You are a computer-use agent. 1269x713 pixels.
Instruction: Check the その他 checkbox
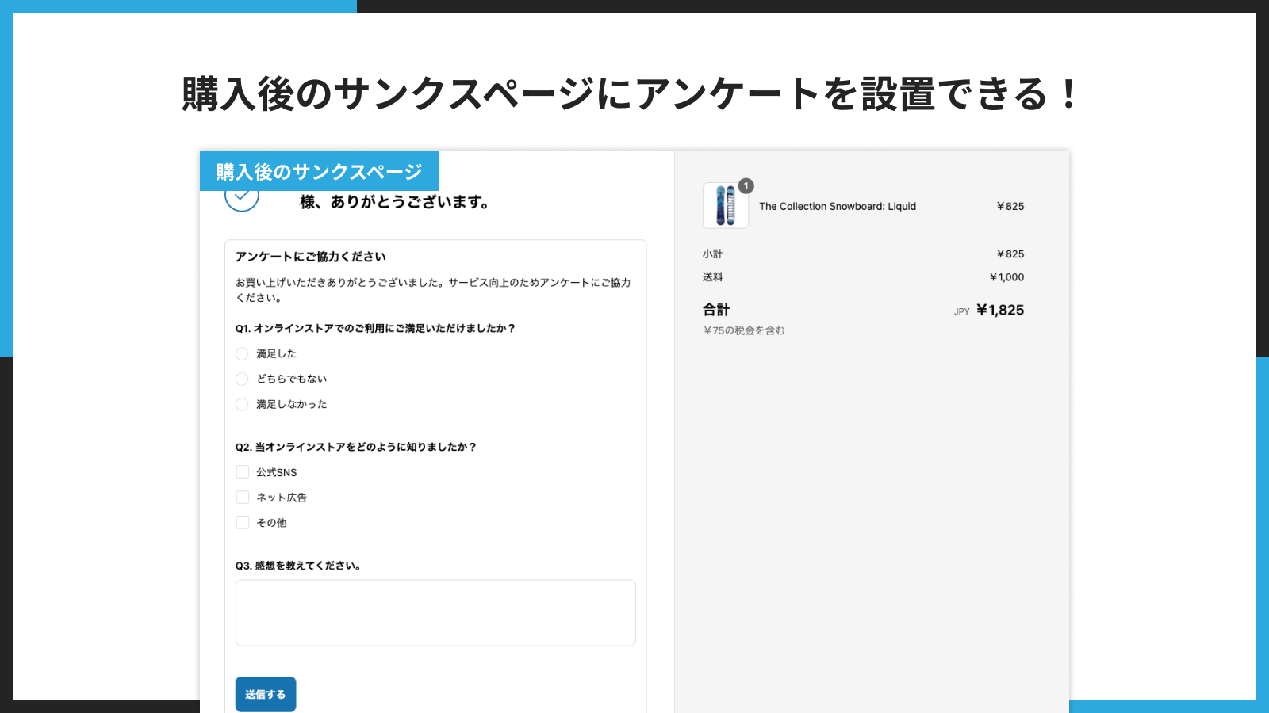243,522
